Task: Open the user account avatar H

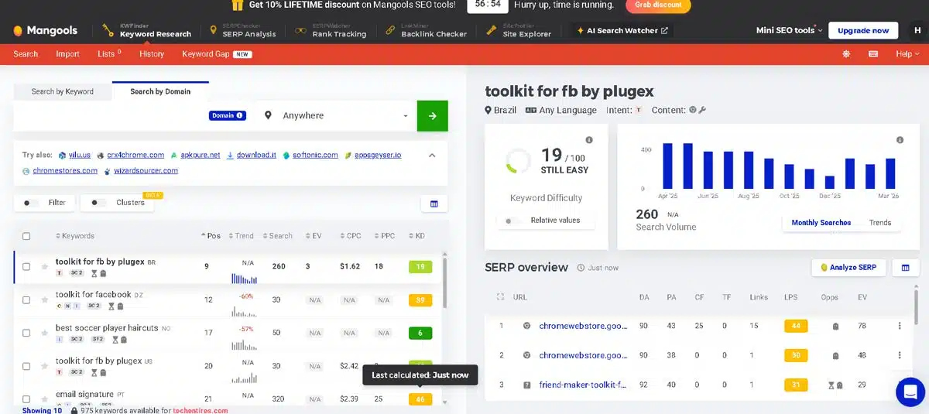Action: click(x=917, y=31)
